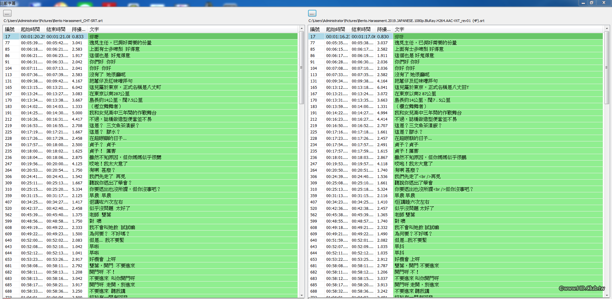Select left row 77 '逸見主任，已焗好需要的份量'
The width and height of the screenshot is (612, 299).
coord(150,43)
